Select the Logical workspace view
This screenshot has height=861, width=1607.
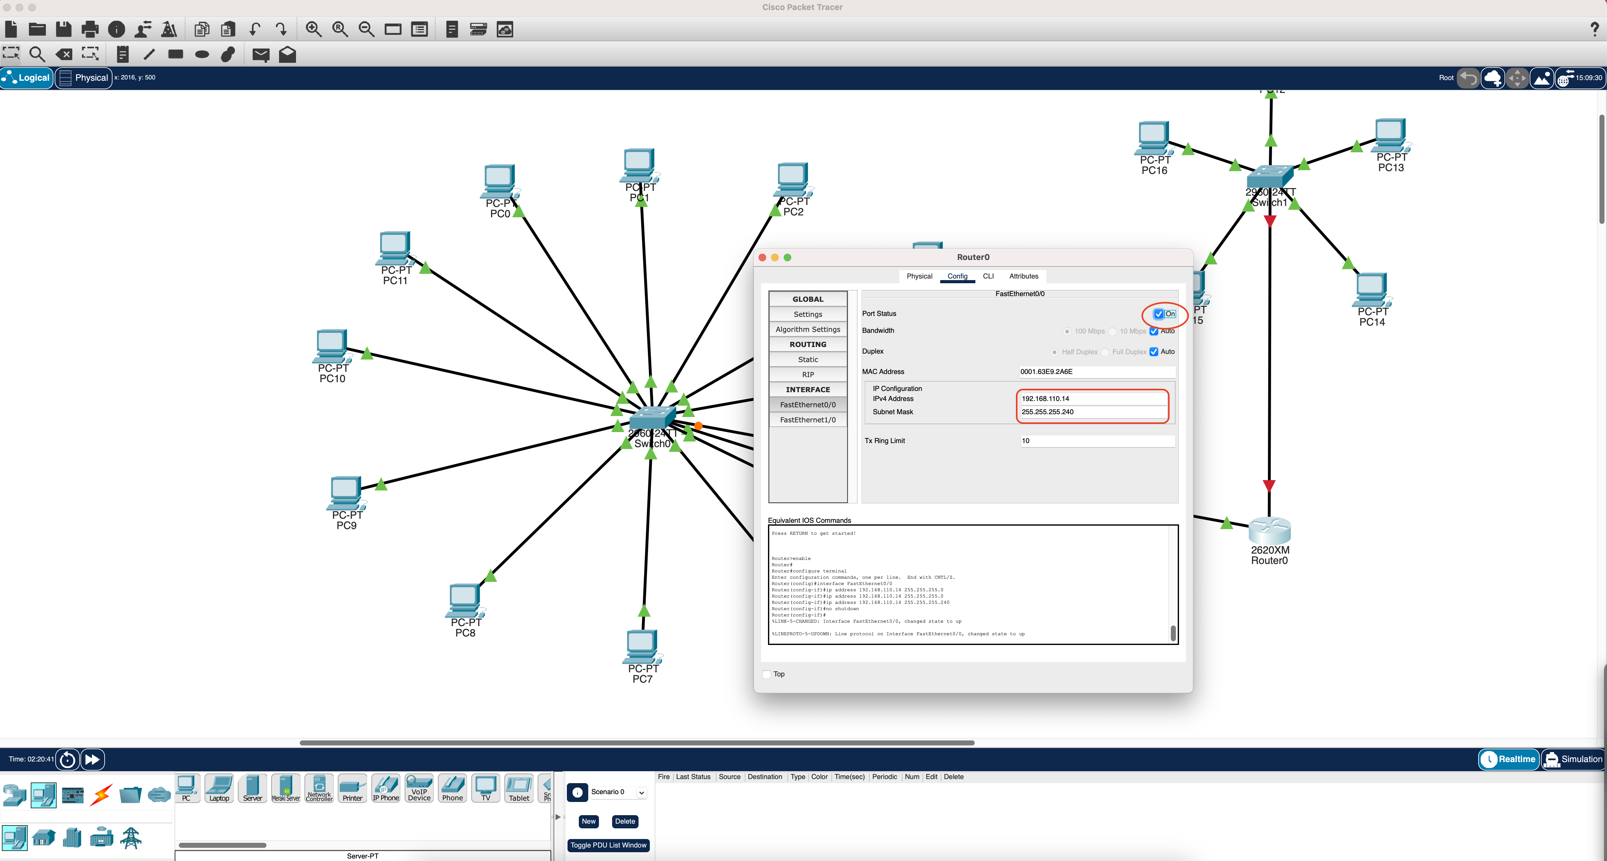pyautogui.click(x=27, y=78)
